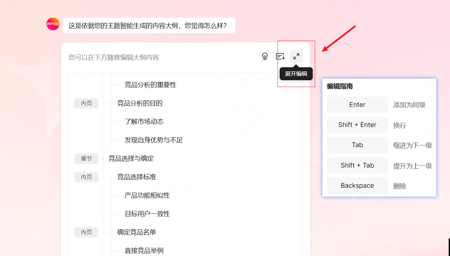Screen dimensions: 450x256
Task: Click the chat message about 内容大纲
Action: pyautogui.click(x=149, y=26)
